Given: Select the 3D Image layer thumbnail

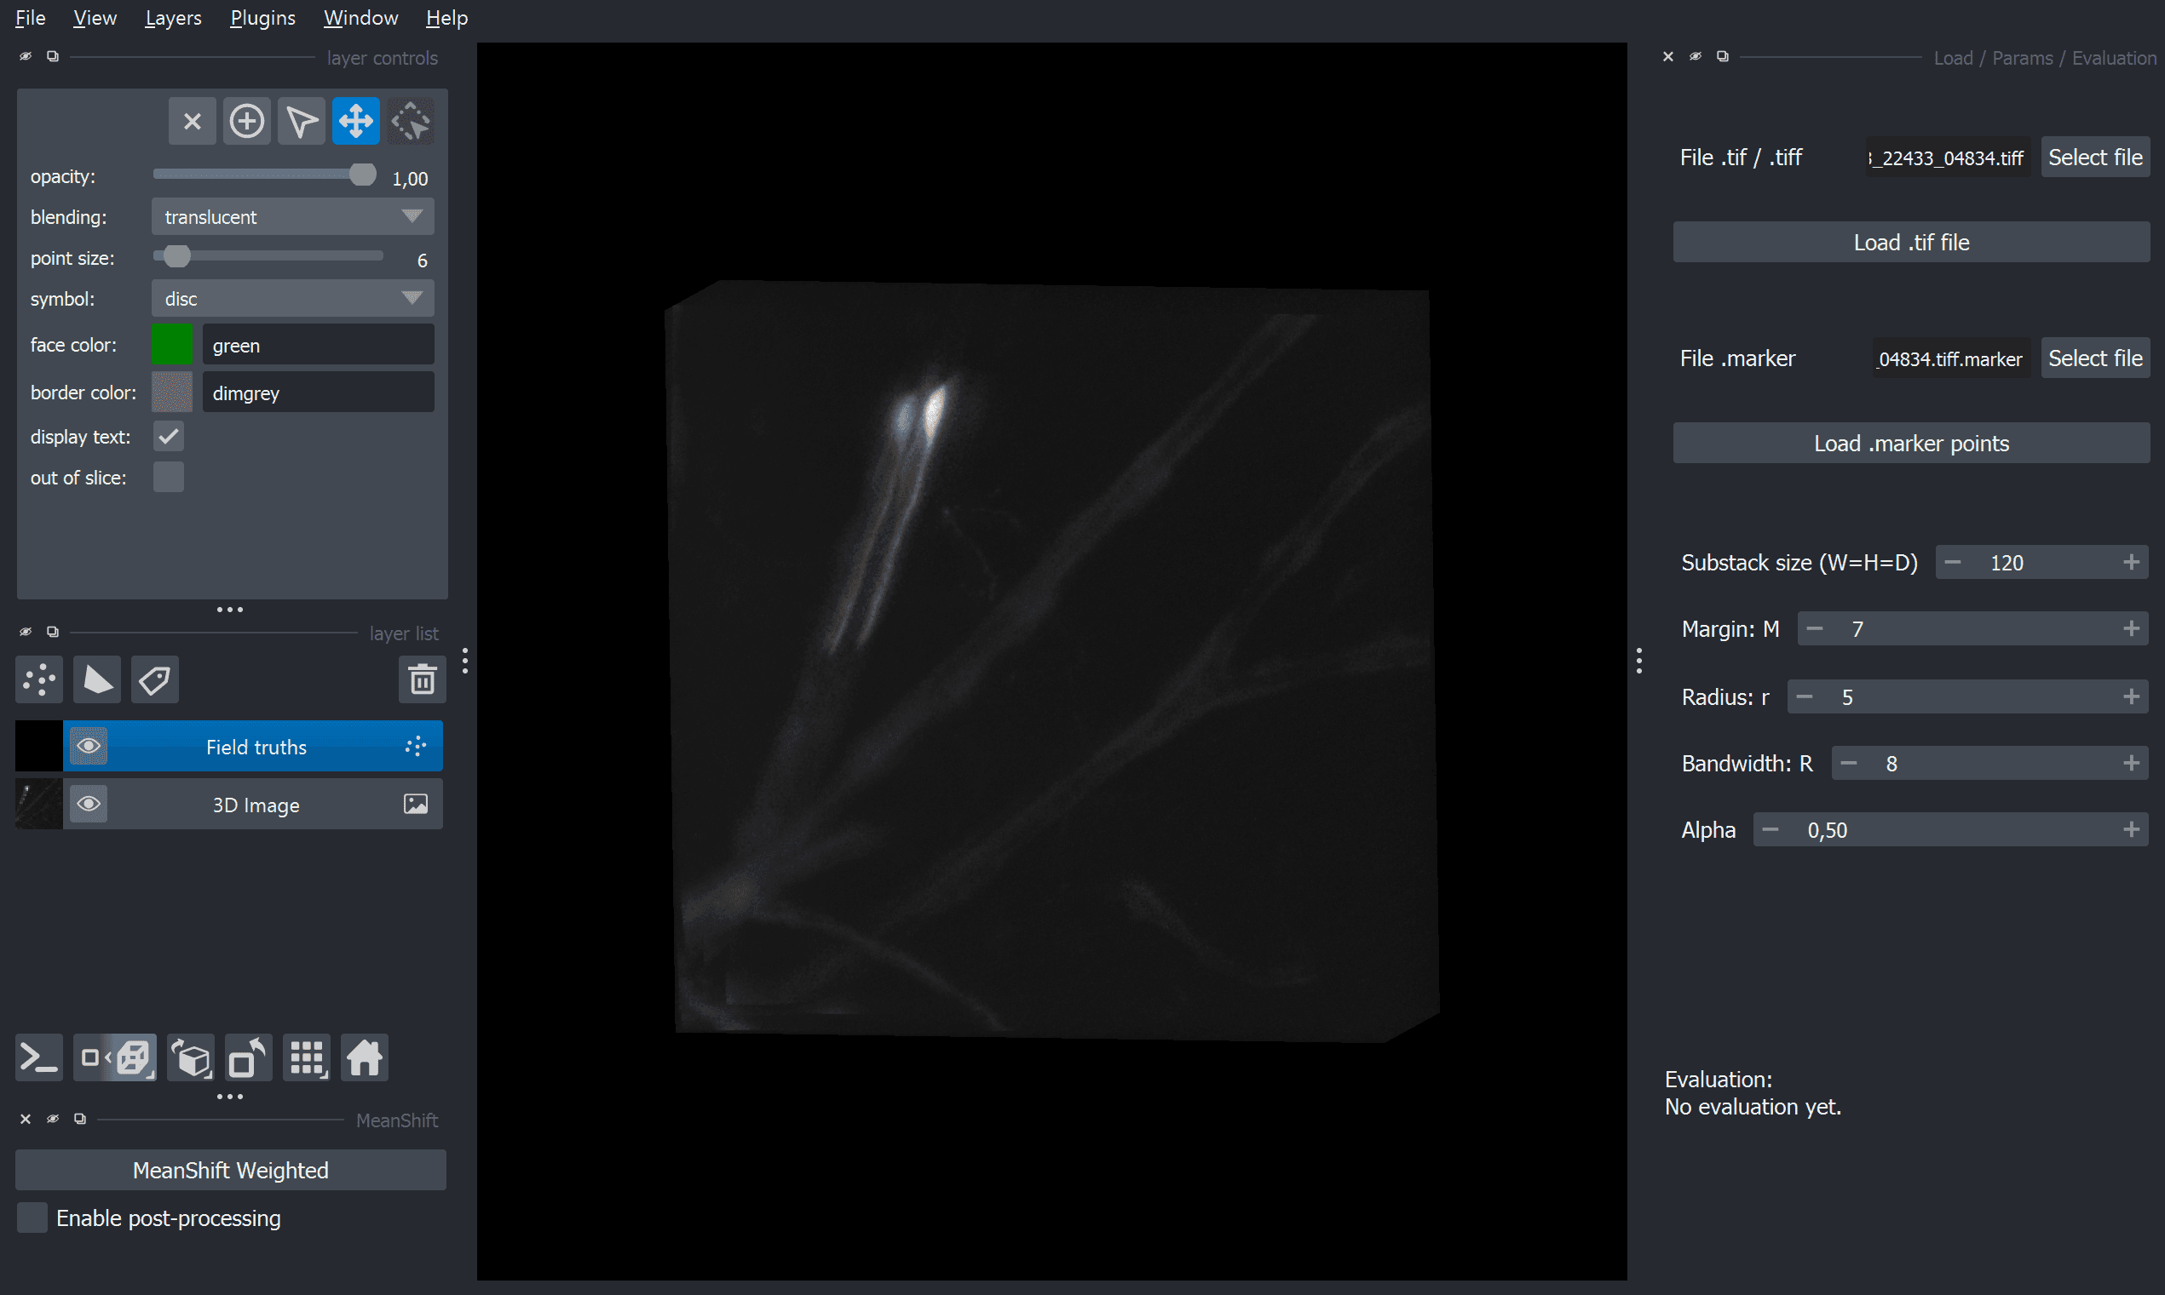Looking at the screenshot, I should (38, 804).
